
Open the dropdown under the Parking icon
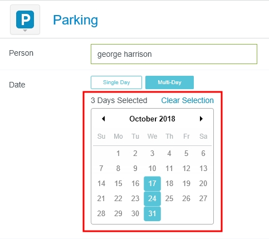click(25, 31)
